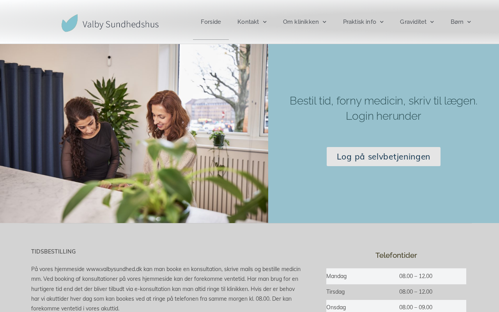Expand the Praktisk info chevron
This screenshot has height=312, width=499.
coord(382,22)
